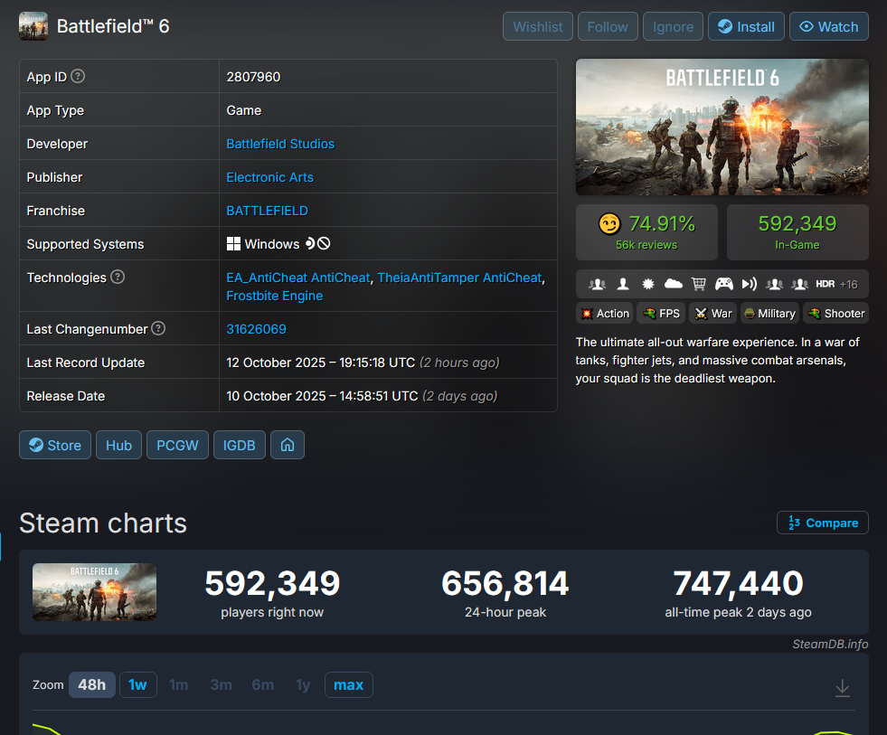The image size is (887, 735).
Task: Select the 6m zoom range
Action: pos(262,684)
